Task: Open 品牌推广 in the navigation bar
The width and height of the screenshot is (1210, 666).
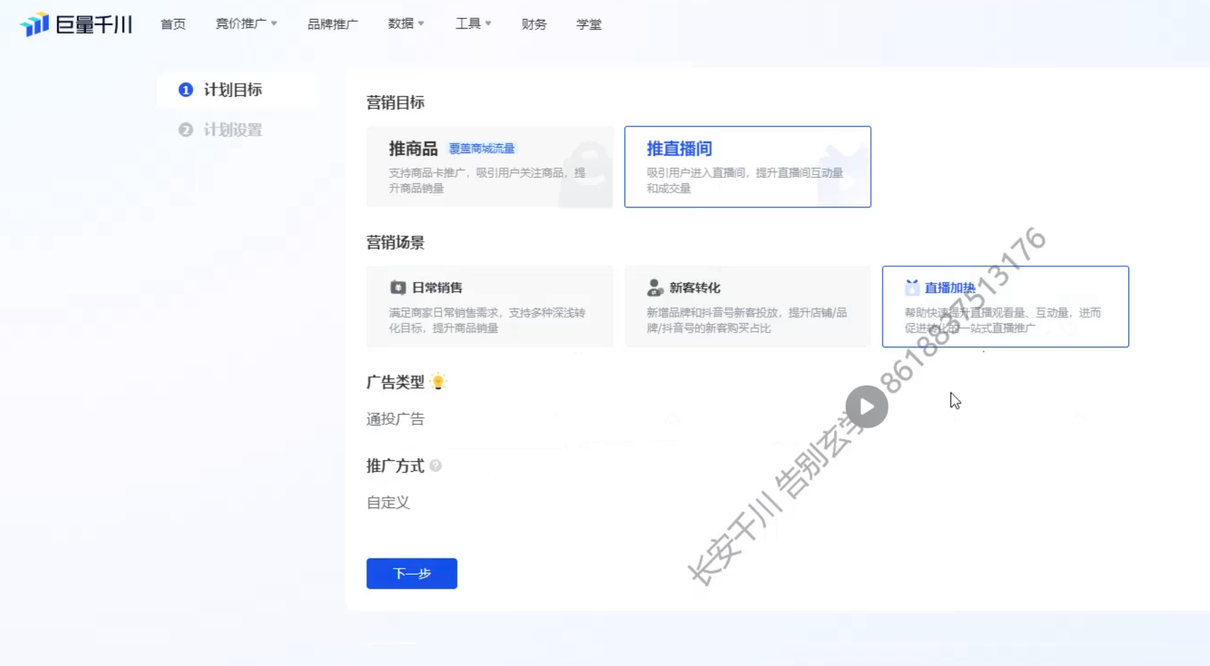Action: (332, 25)
